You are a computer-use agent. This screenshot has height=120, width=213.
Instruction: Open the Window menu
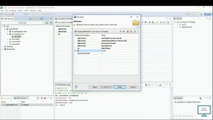point(33,11)
